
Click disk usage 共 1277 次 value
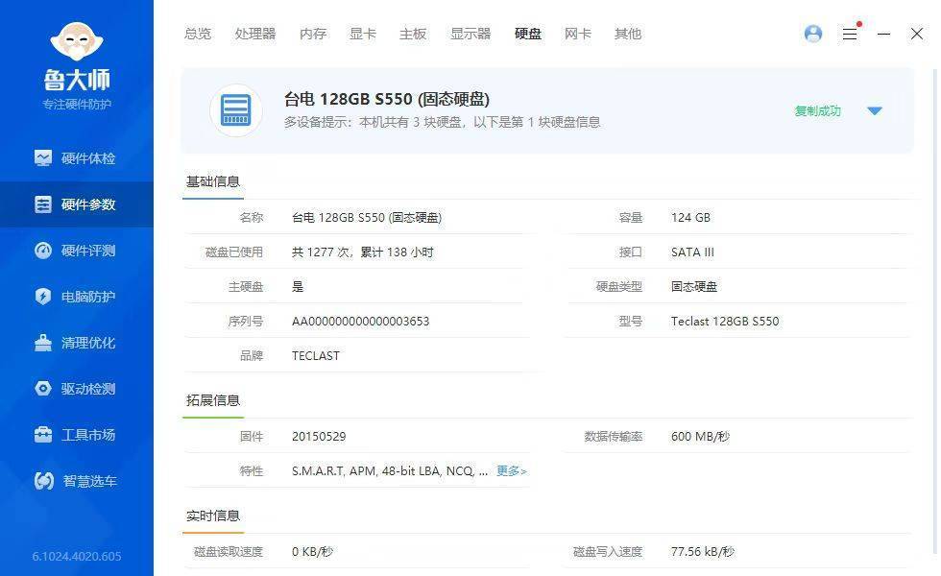(x=363, y=252)
